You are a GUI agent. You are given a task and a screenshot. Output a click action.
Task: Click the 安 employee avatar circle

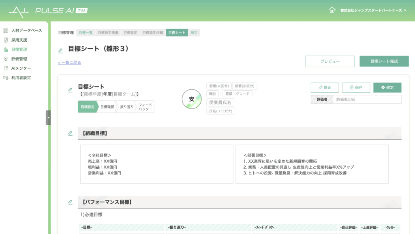192,99
